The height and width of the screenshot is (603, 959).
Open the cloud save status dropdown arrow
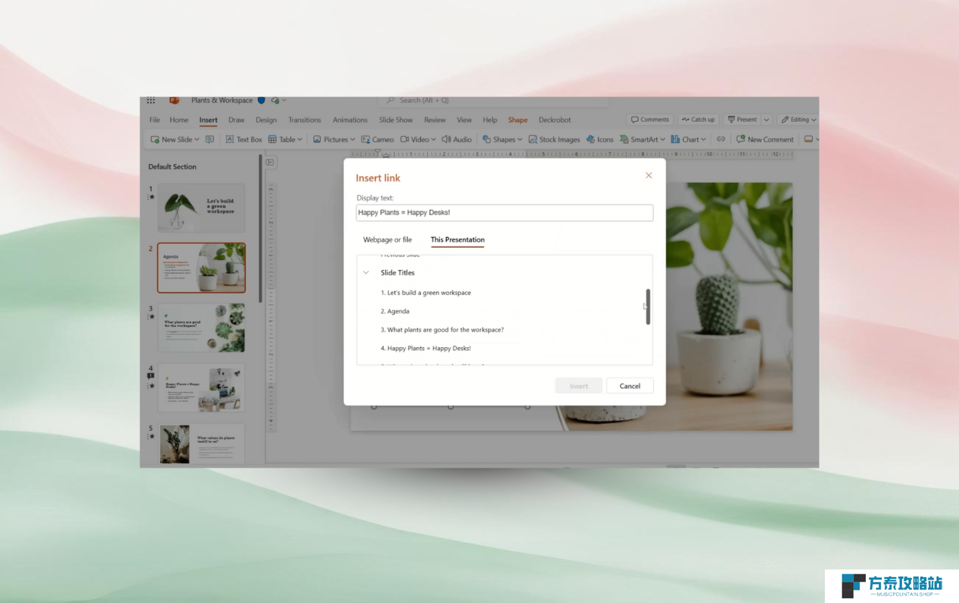[x=284, y=100]
